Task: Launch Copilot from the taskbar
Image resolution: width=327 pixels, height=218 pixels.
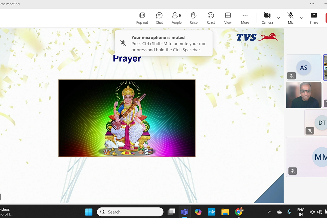Action: pos(198,212)
